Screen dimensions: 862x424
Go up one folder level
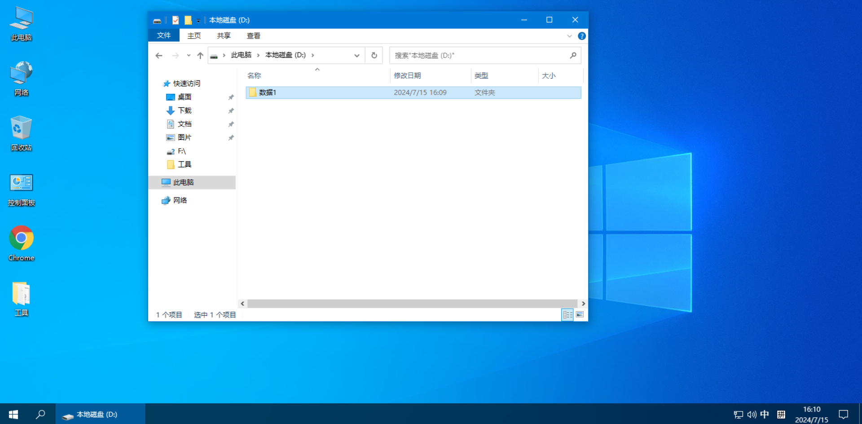[200, 56]
